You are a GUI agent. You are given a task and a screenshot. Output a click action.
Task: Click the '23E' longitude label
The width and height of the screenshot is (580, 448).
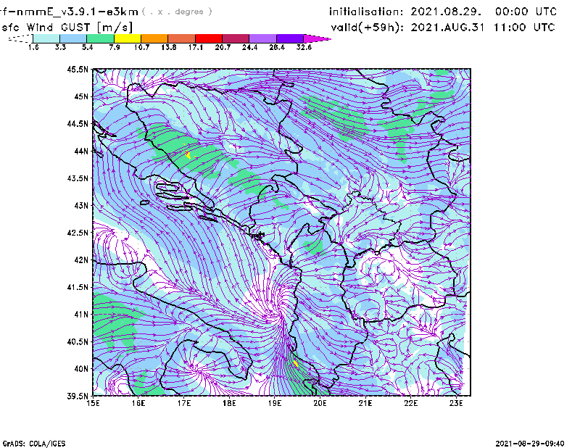click(456, 403)
